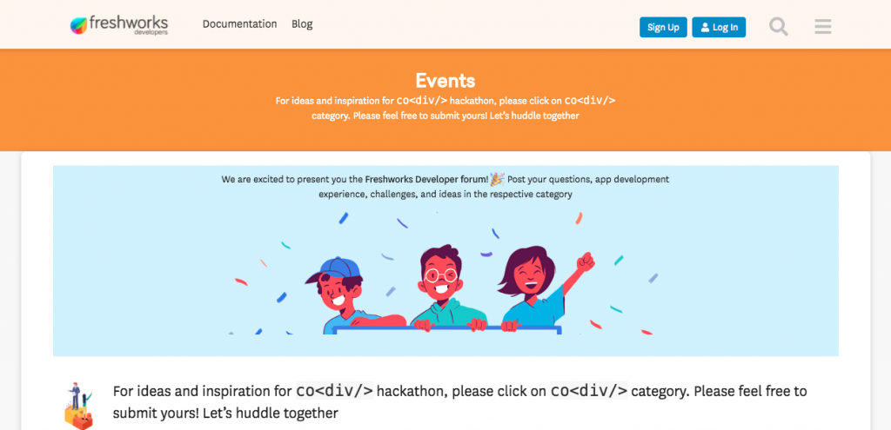891x430 pixels.
Task: Click the person icon inside Log In
Action: click(705, 27)
